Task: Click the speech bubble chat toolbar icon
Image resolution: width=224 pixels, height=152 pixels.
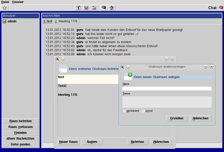Action: coord(104,8)
